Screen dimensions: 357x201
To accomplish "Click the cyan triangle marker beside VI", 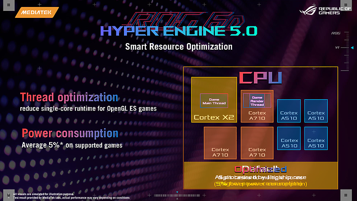I will (352, 48).
